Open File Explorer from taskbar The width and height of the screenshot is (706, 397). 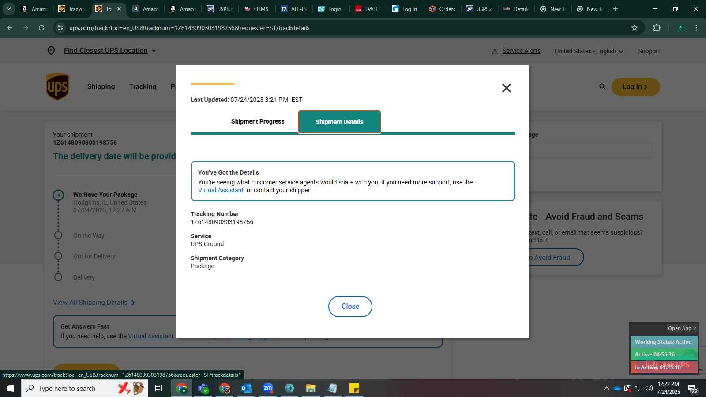click(311, 388)
